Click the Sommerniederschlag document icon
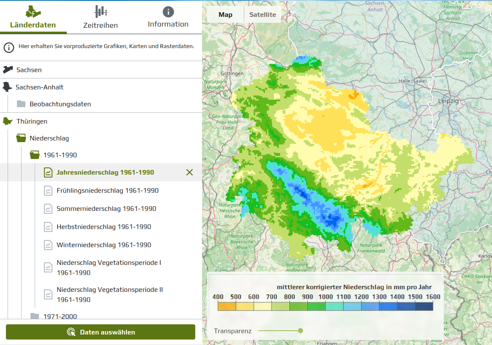The width and height of the screenshot is (492, 345). pyautogui.click(x=48, y=208)
